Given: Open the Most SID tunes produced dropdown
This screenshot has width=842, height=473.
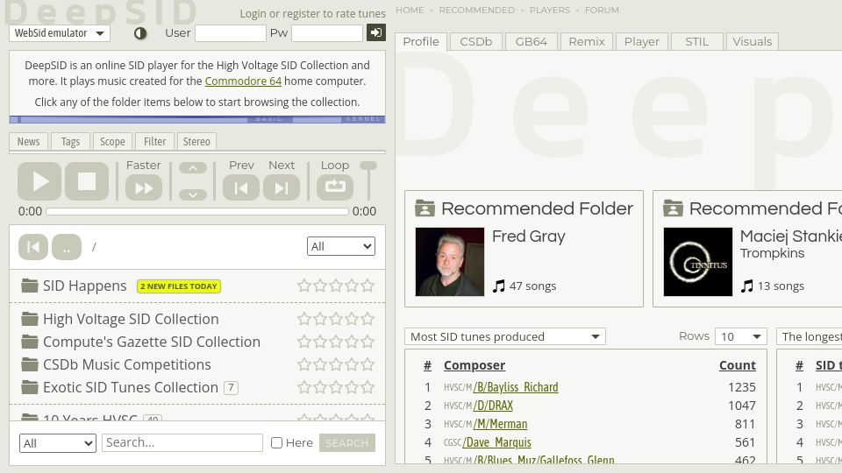Looking at the screenshot, I should [x=505, y=336].
